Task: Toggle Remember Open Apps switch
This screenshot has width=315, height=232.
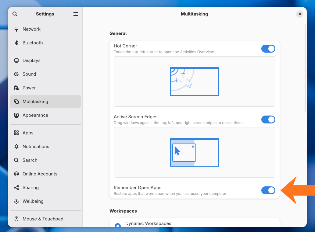Action: (x=268, y=190)
